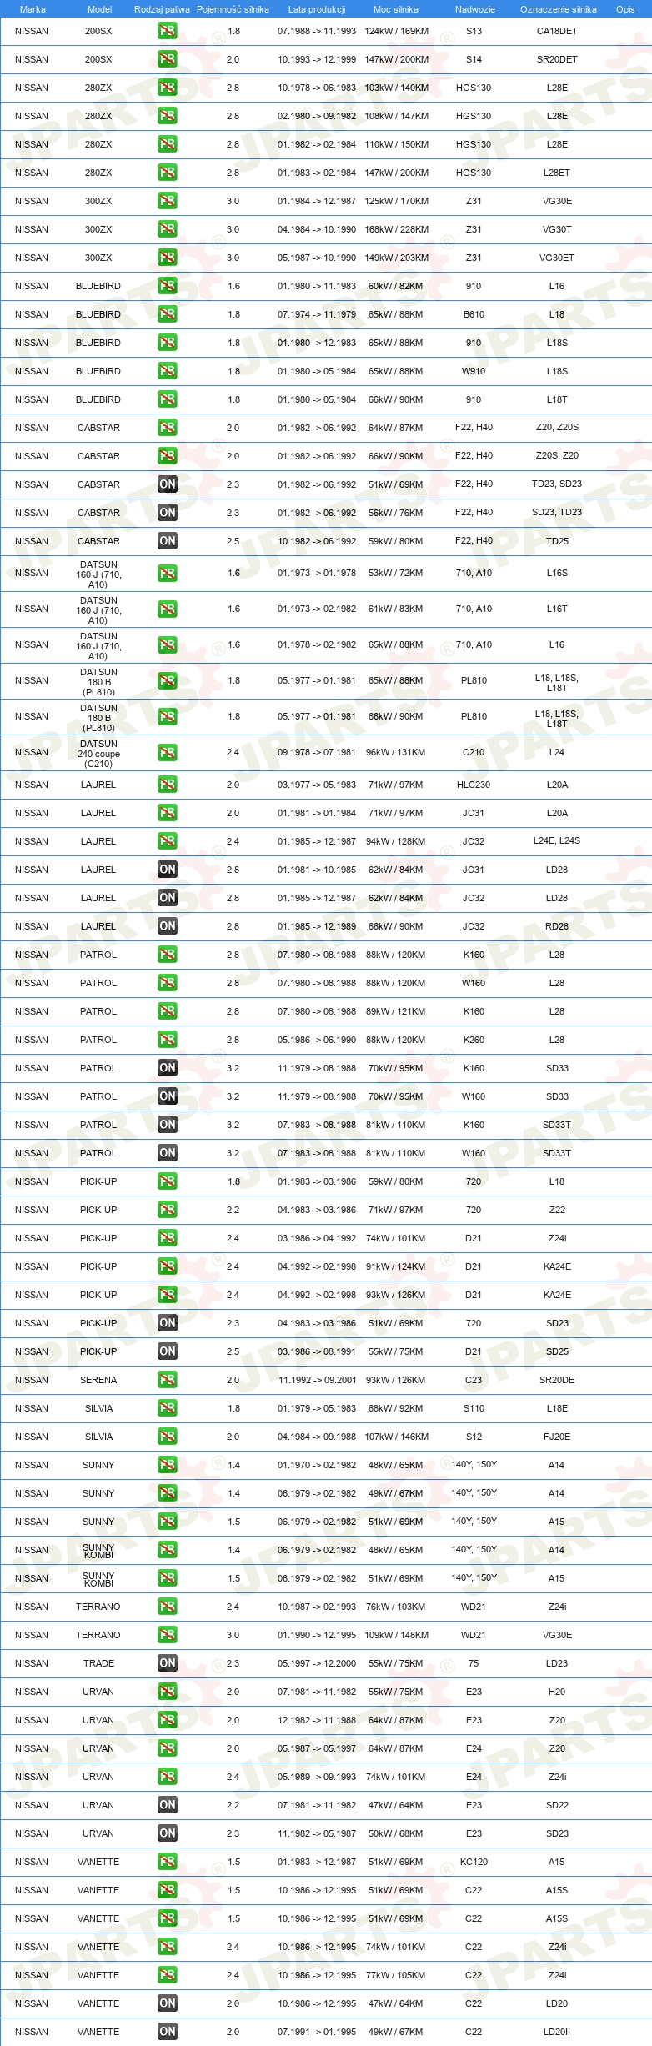Click the Model column header
The height and width of the screenshot is (2046, 652).
point(99,9)
